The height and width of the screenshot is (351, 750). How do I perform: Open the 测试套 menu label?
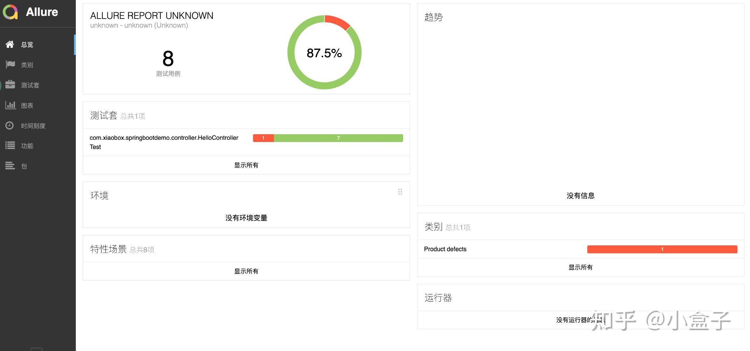[30, 85]
